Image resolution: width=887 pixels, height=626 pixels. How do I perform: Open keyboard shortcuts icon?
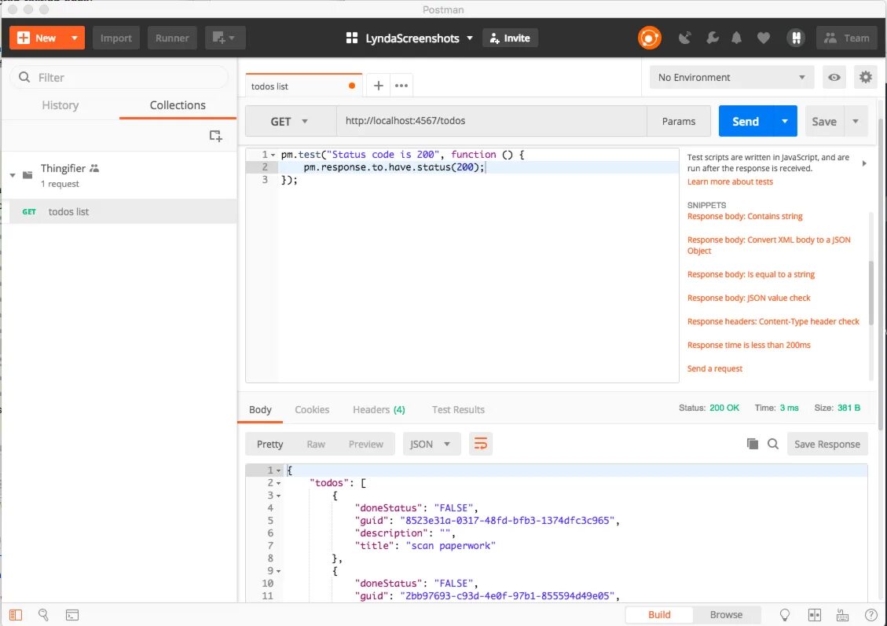[x=842, y=615]
